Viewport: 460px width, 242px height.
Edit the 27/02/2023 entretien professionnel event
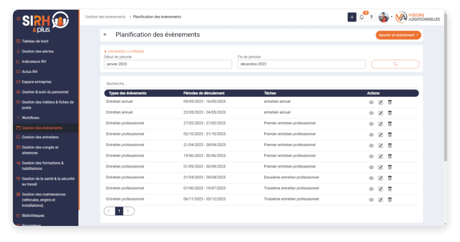tap(381, 124)
